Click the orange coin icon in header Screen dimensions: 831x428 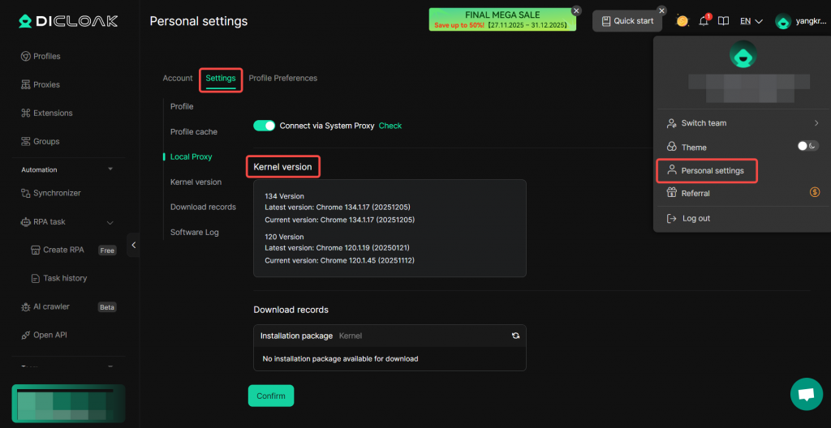coord(682,21)
